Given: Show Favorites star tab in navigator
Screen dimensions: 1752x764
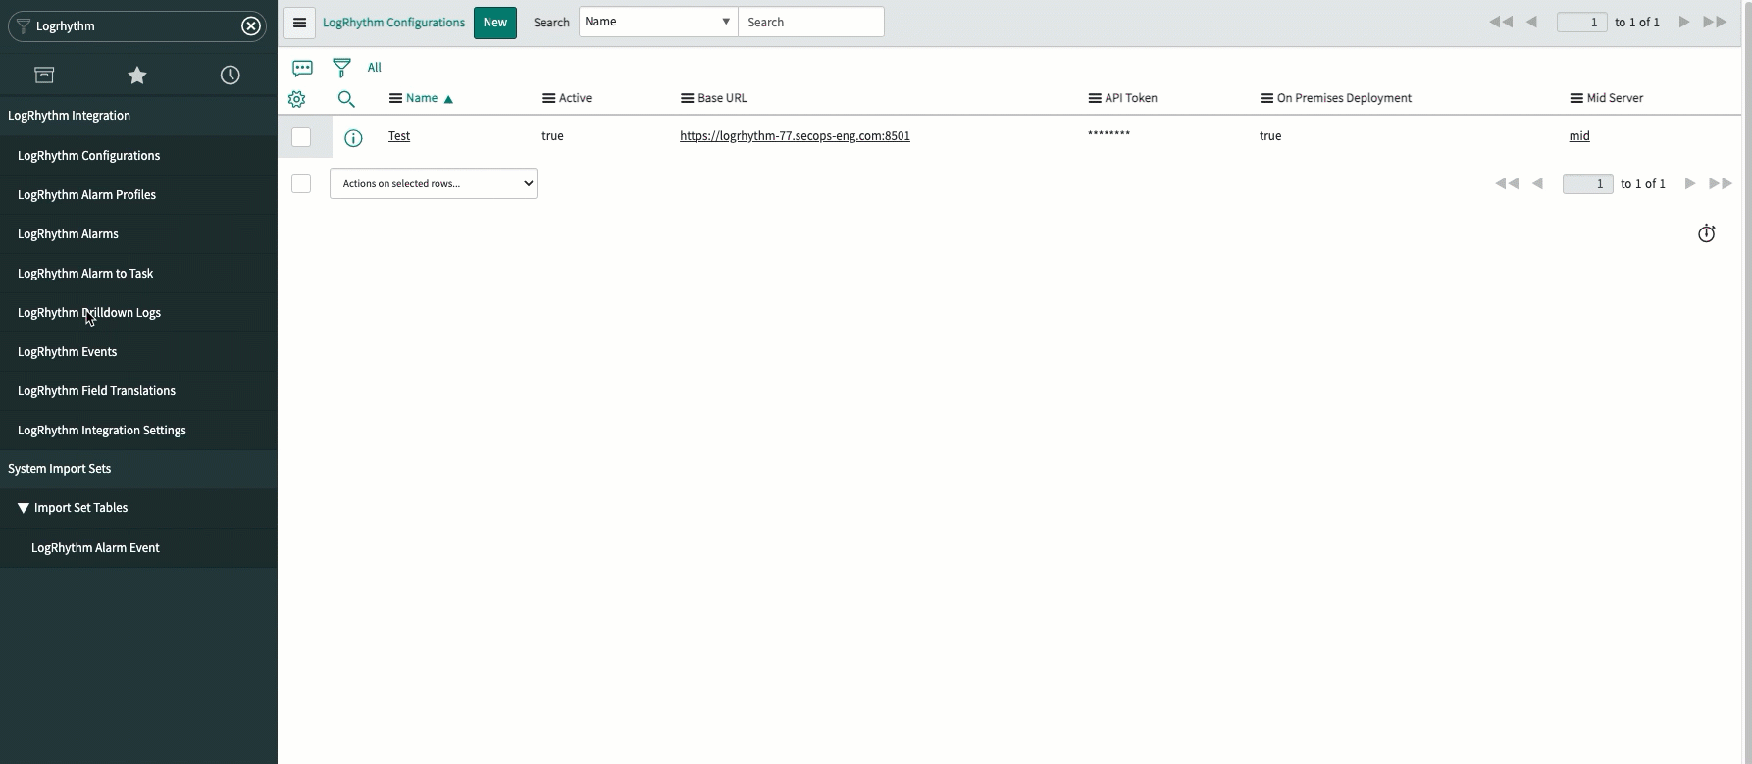Looking at the screenshot, I should point(137,75).
